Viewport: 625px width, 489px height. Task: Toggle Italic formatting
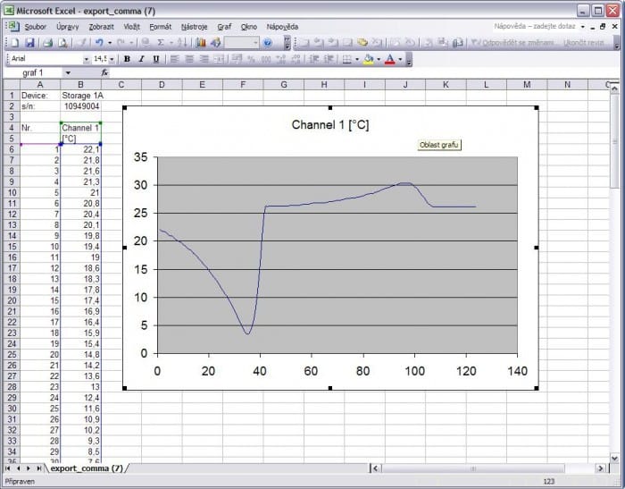[x=141, y=58]
